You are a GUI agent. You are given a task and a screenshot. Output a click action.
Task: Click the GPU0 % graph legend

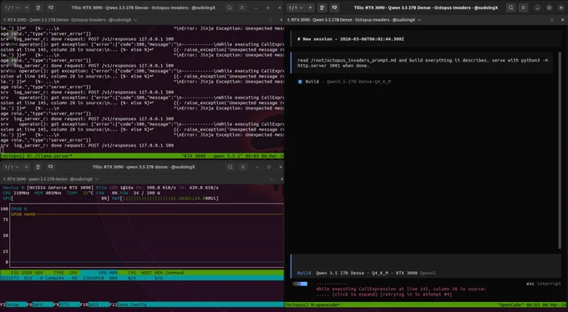tap(19, 209)
